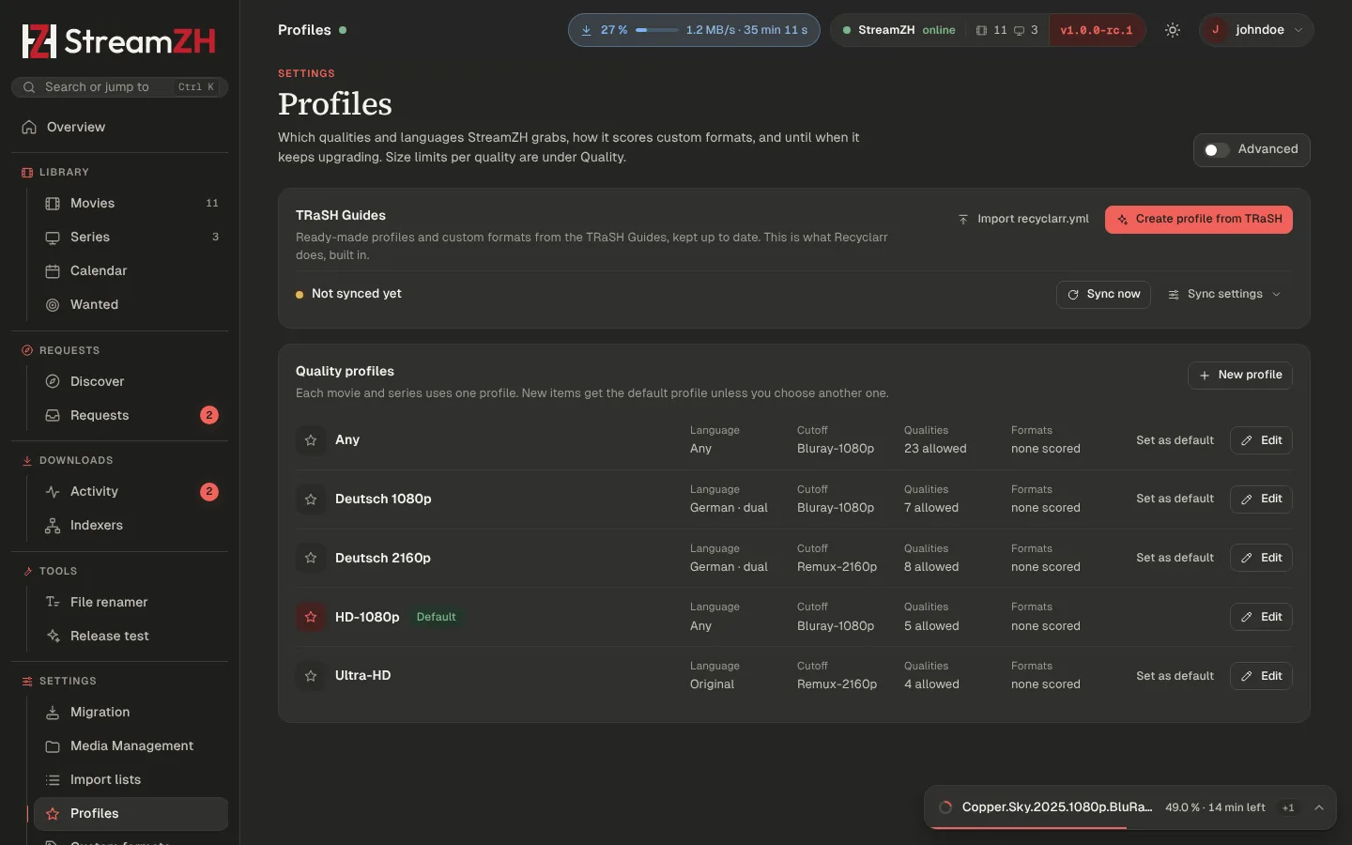Mark Deutsch 1080p star as favorite
The width and height of the screenshot is (1352, 845).
311,499
